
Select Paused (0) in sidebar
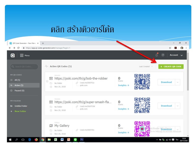pyautogui.click(x=19, y=90)
